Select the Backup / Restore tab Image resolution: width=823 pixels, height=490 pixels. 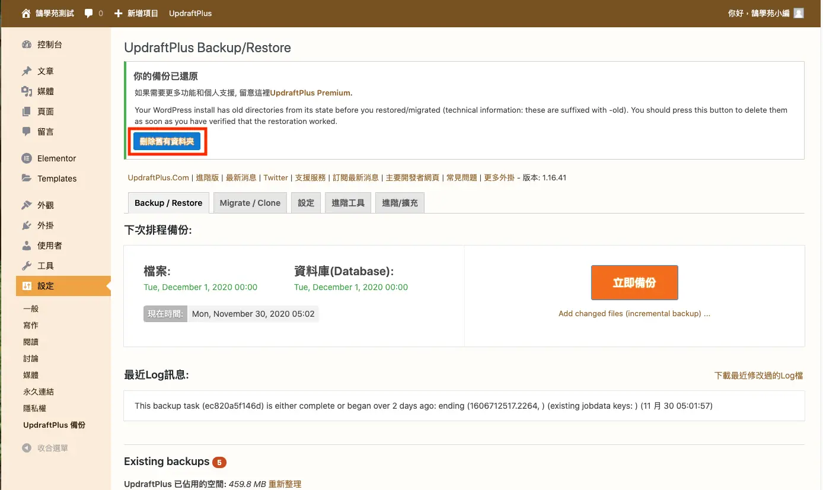point(168,203)
